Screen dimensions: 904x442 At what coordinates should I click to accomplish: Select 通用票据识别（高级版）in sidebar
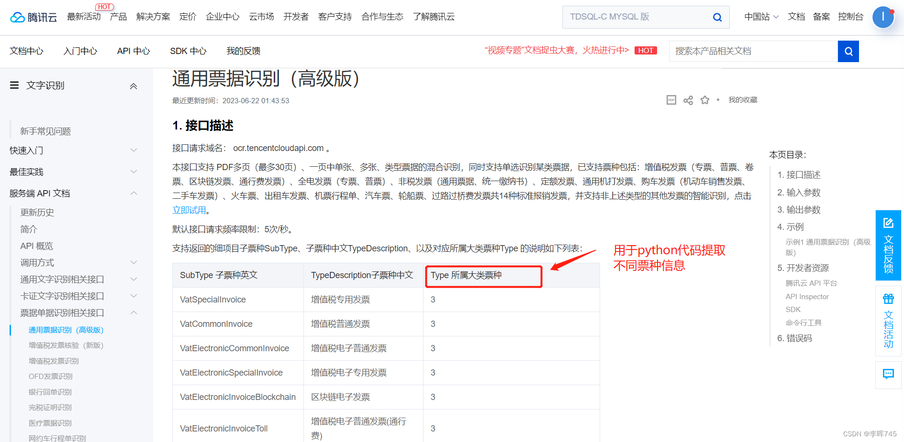tap(66, 330)
